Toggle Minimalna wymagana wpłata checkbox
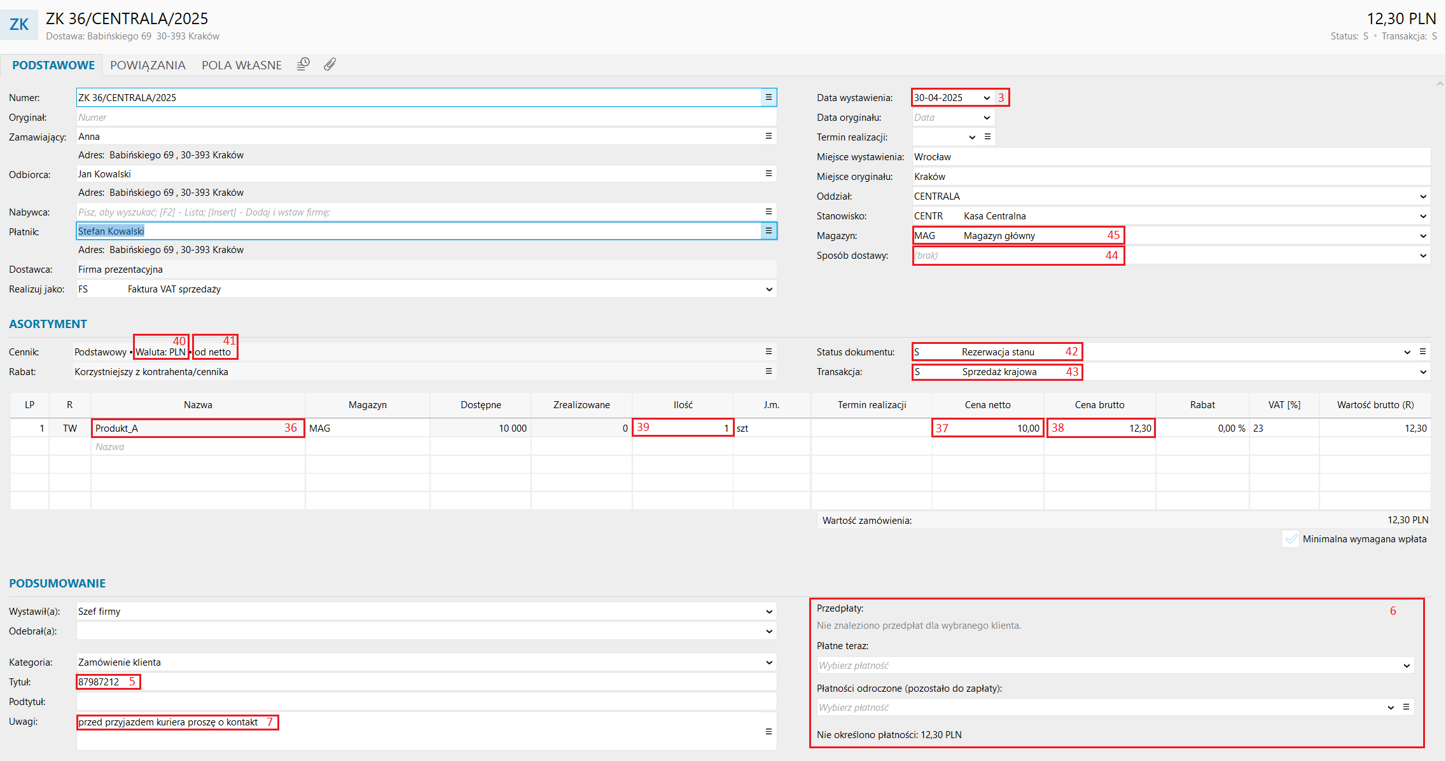 [1290, 539]
